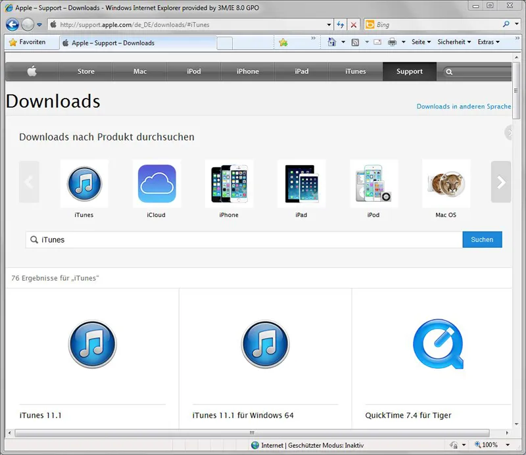
Task: Click the printer icon
Action: tap(392, 42)
